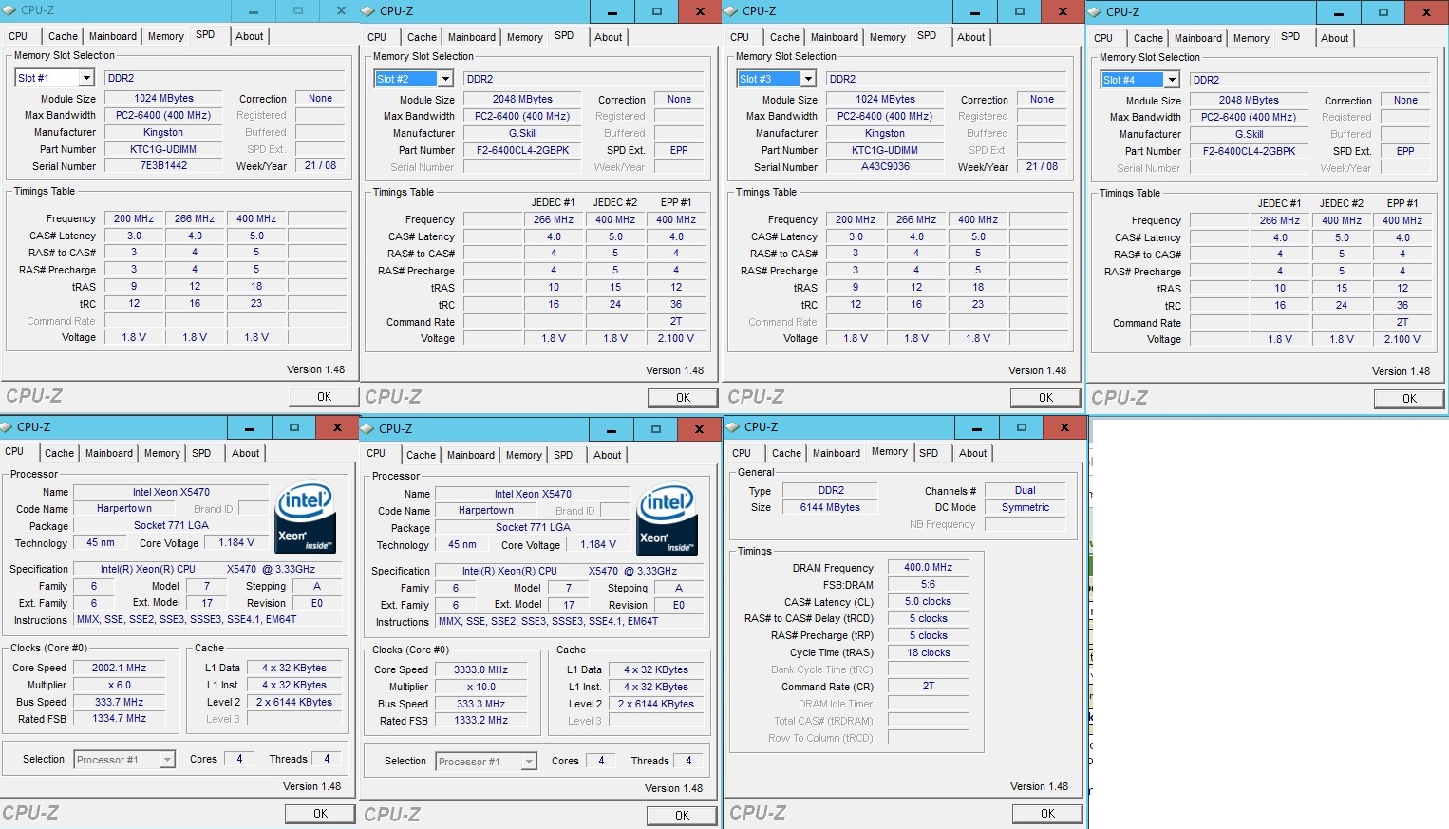Click manufacturer G.Skill in Slot #4 window
The height and width of the screenshot is (829, 1449).
coord(1249,134)
